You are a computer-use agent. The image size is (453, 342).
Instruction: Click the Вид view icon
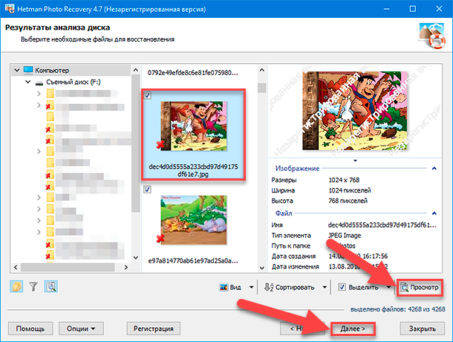pyautogui.click(x=224, y=287)
